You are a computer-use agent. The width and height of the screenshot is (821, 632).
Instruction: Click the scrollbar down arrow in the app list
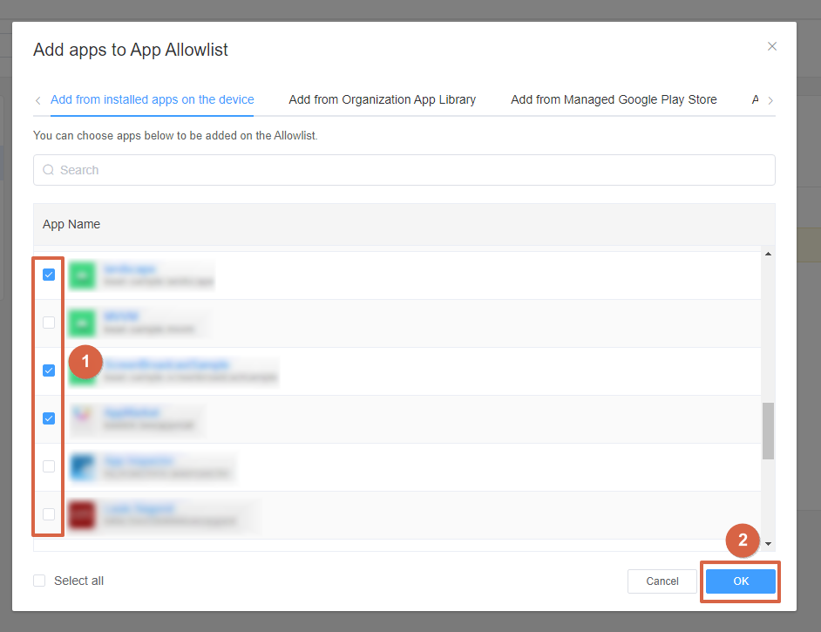pyautogui.click(x=768, y=544)
